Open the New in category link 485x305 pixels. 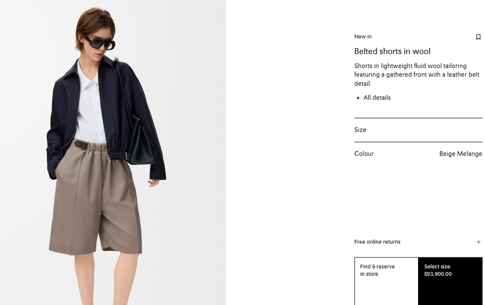(x=363, y=36)
